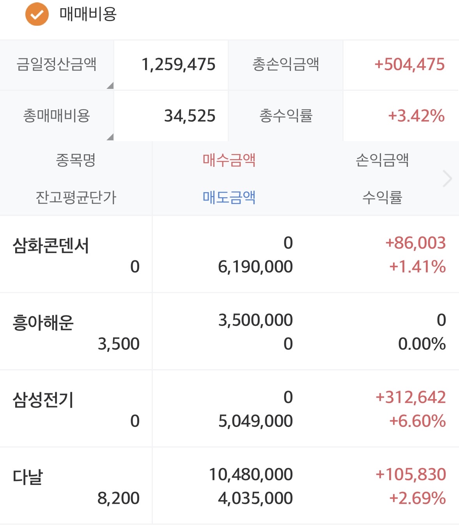Screen dimensions: 459x529
Task: Tap the +504,475 total profit value
Action: pos(409,65)
